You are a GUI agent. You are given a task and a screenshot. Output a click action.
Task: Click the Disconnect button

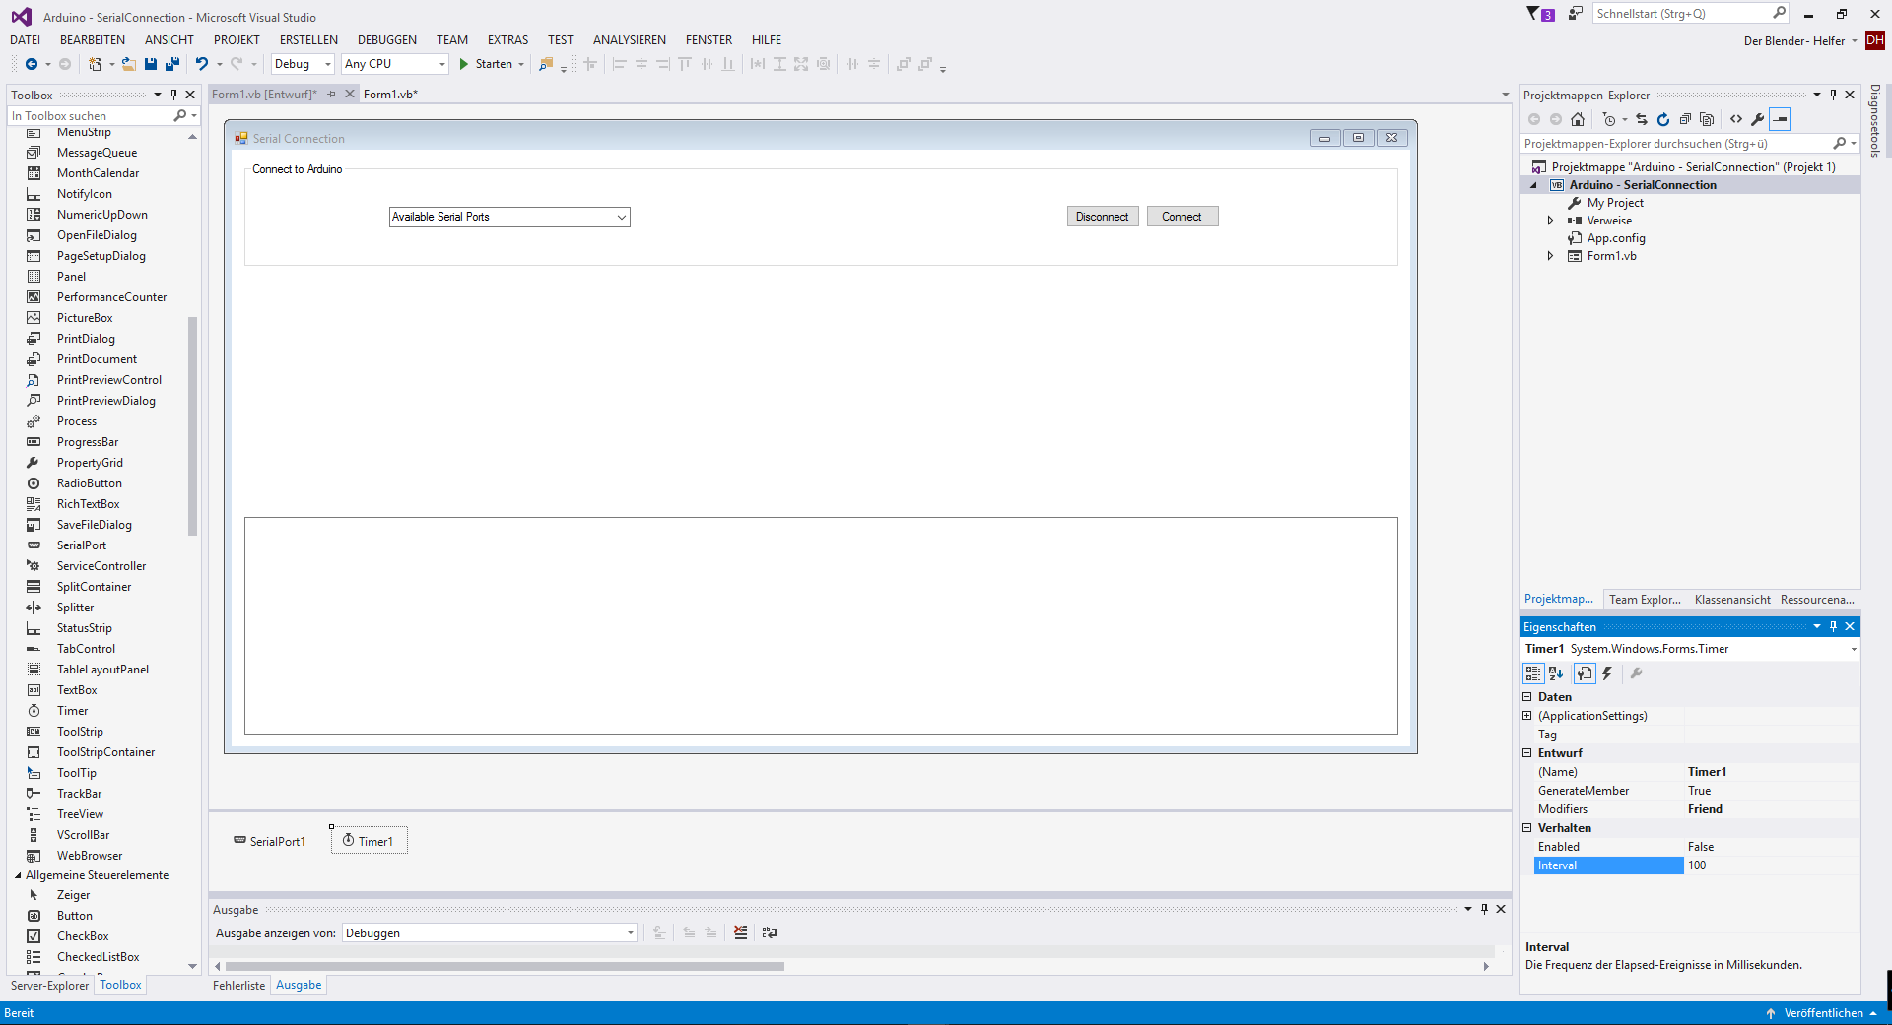1102,216
